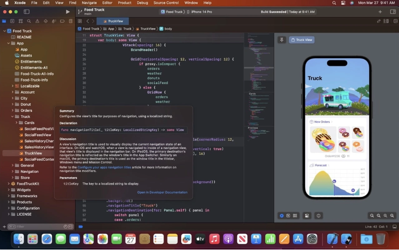
Task: Click the Truck breadcrumb folder
Action: click(125, 29)
